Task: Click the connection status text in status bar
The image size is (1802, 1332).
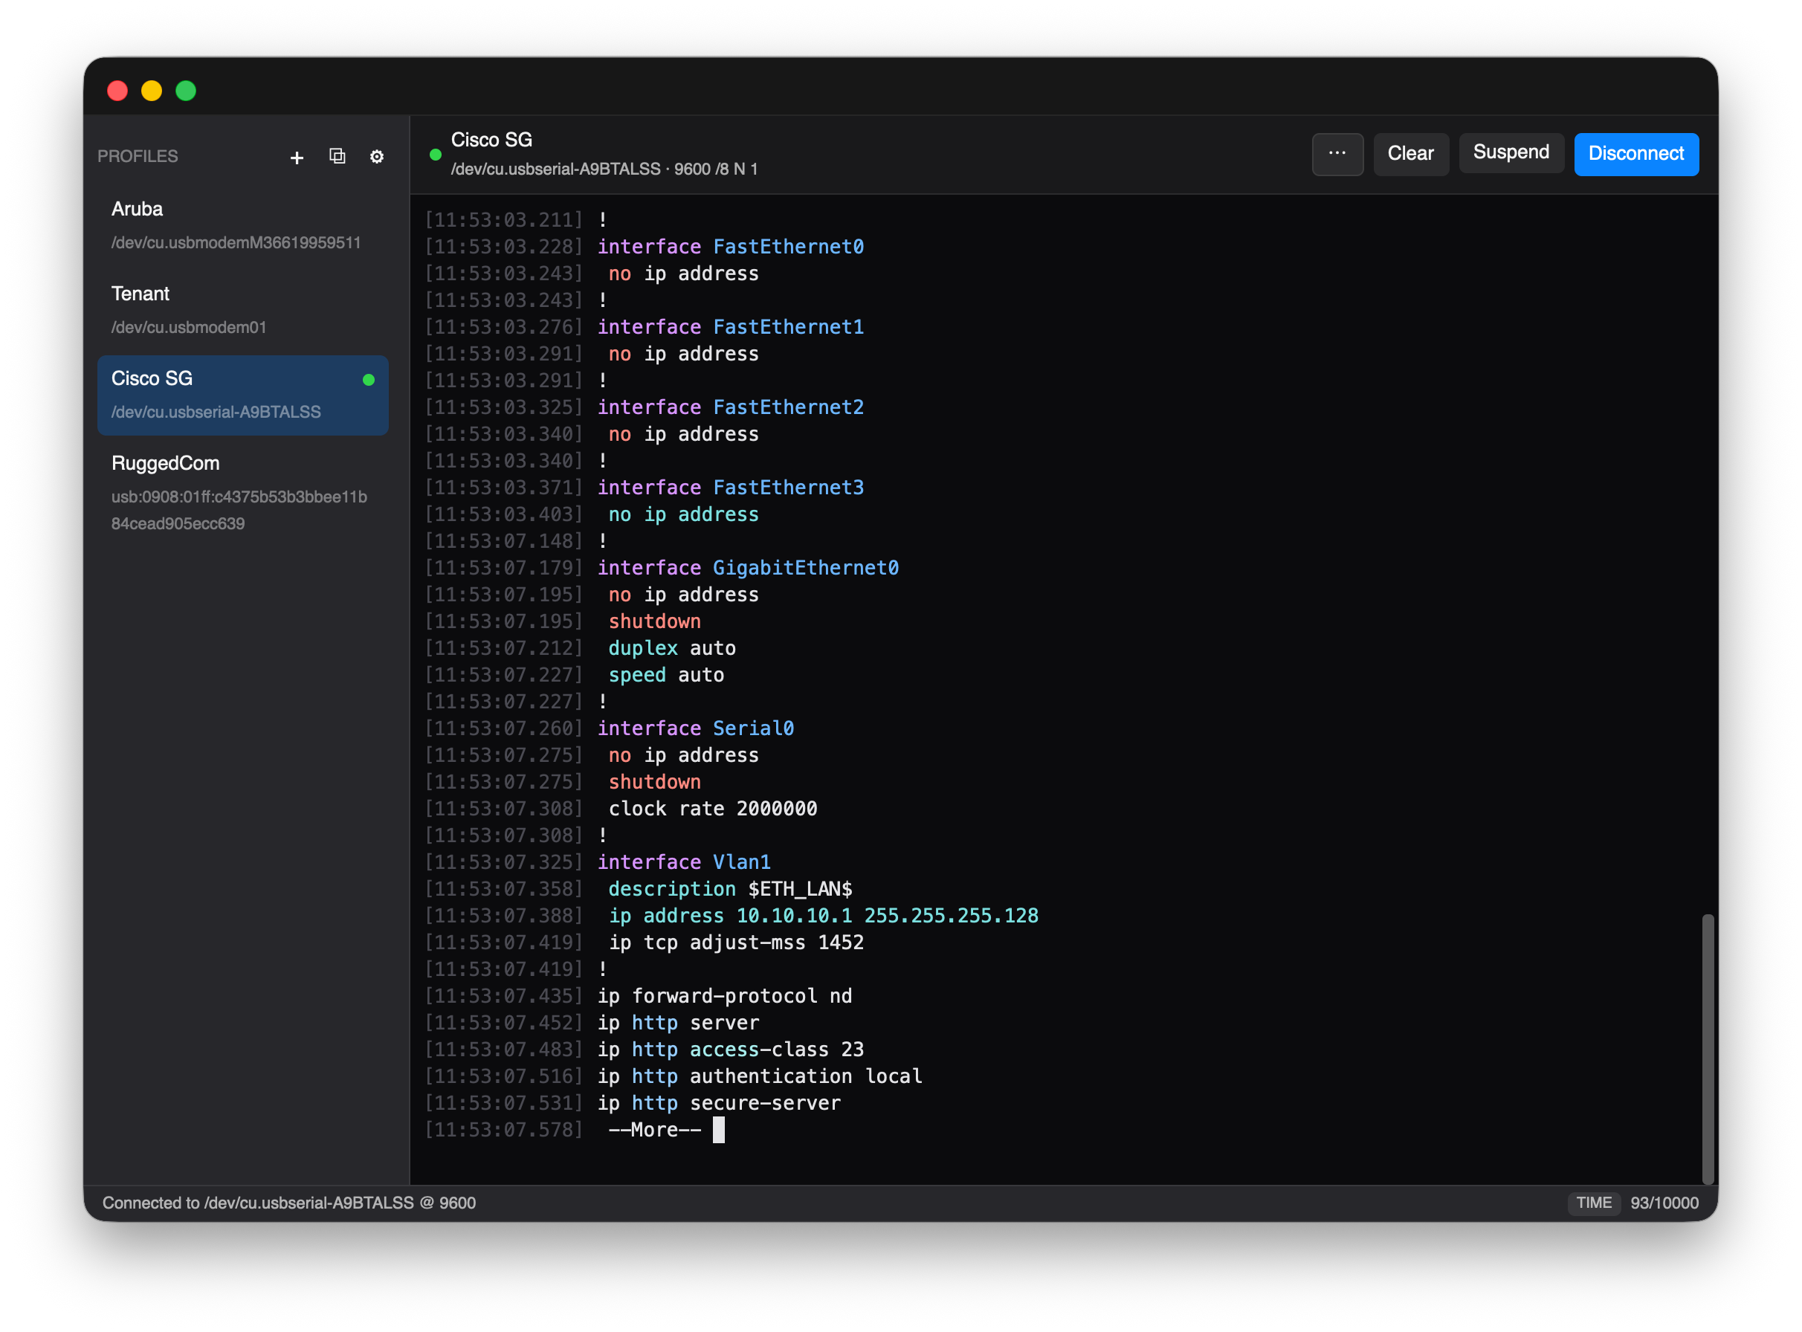Action: point(288,1202)
